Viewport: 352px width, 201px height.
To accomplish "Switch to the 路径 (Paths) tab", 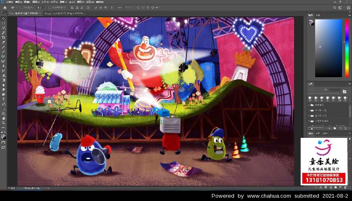I will pos(325,133).
